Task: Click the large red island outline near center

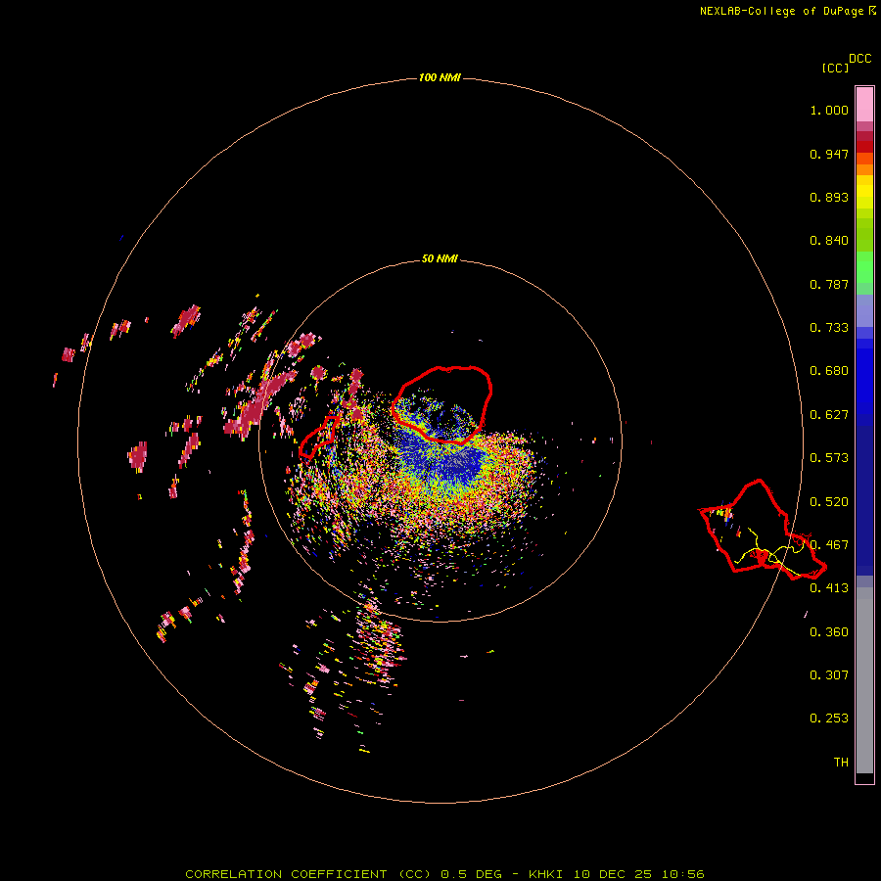Action: pyautogui.click(x=441, y=405)
